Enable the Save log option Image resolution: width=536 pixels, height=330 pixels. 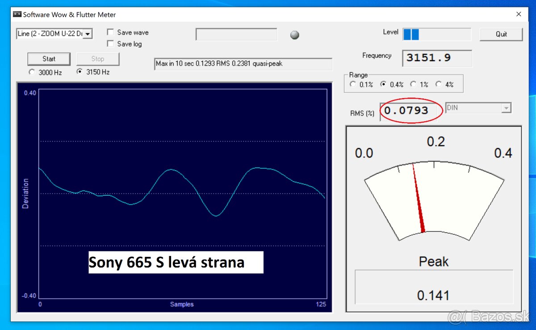click(110, 44)
